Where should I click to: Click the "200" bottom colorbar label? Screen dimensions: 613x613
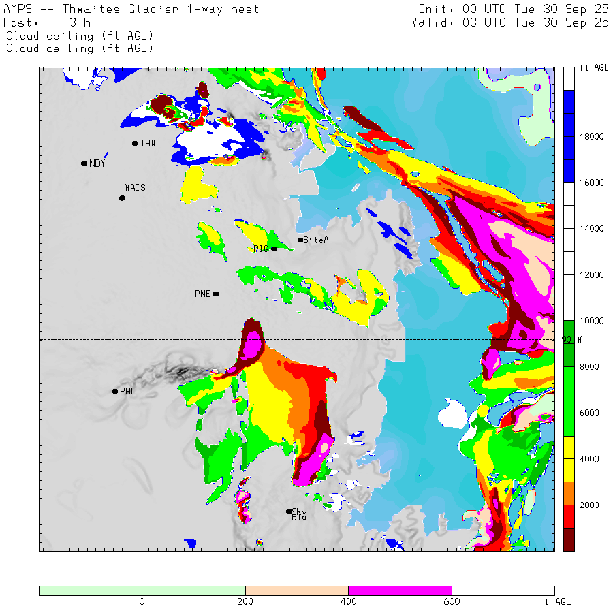tap(245, 601)
